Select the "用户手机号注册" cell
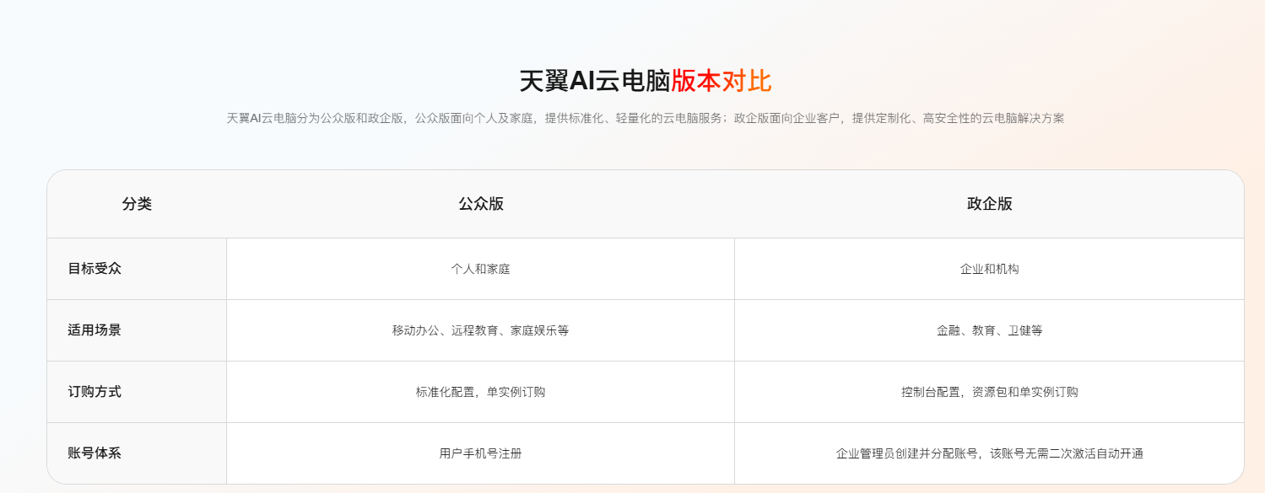 pos(480,453)
